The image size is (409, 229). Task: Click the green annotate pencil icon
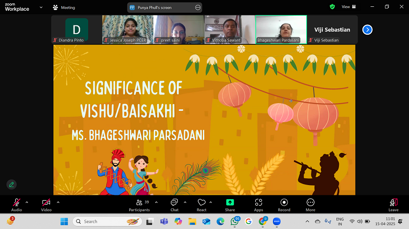tap(11, 185)
